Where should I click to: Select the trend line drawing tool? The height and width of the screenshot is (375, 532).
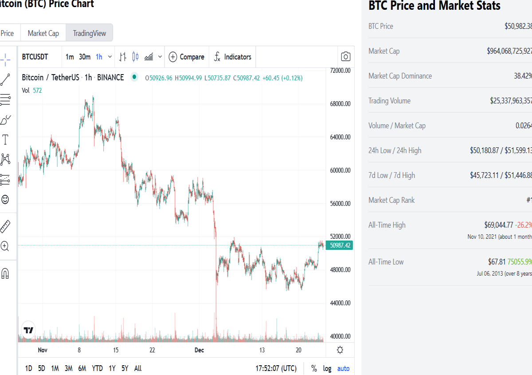point(5,80)
